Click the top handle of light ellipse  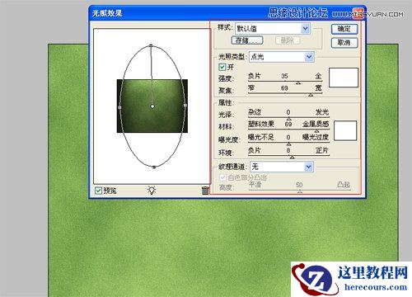(151, 45)
